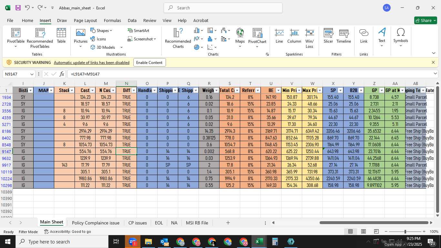The width and height of the screenshot is (441, 248).
Task: Open Outlook from taskbar
Action: click(x=164, y=242)
